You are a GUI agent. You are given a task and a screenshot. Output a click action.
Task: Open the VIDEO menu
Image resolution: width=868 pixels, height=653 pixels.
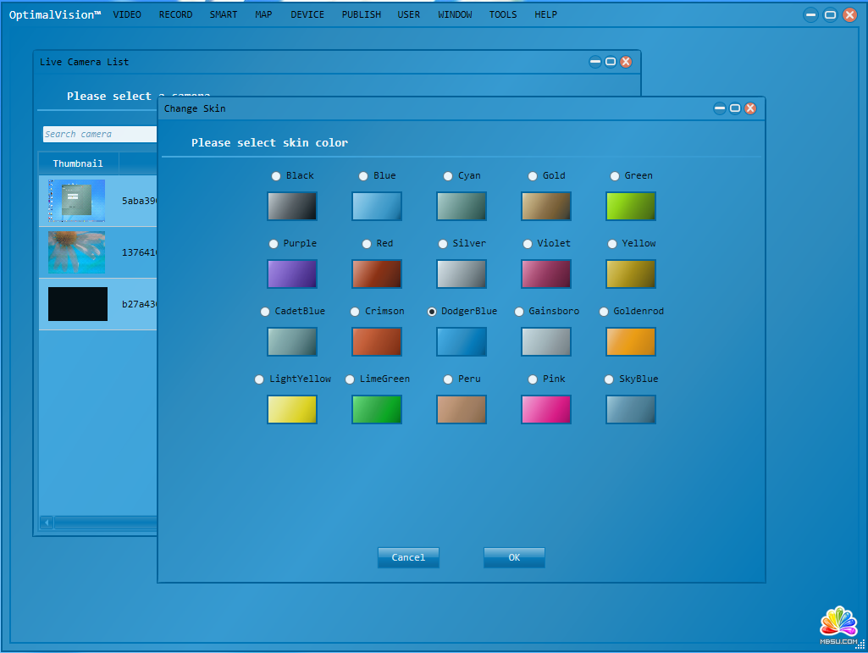[x=127, y=14]
